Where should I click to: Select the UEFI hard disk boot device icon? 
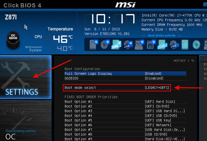click(x=93, y=45)
